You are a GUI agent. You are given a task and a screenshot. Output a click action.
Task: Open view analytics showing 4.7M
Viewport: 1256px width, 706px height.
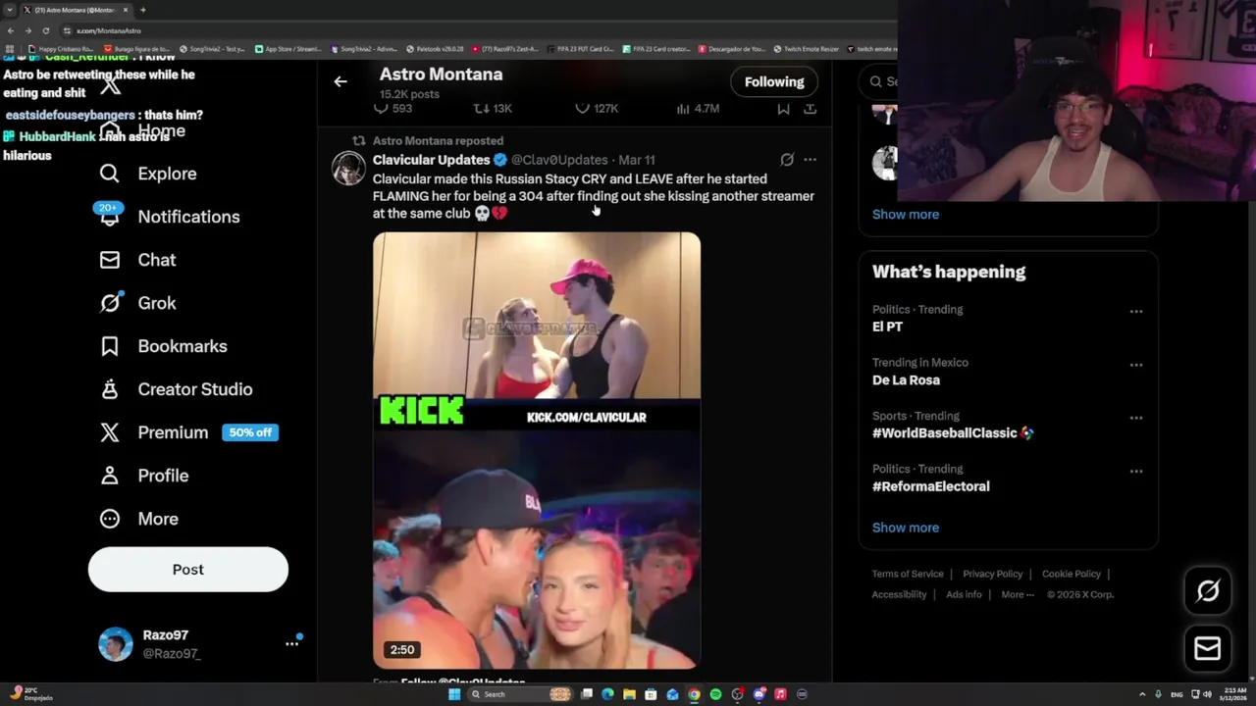698,108
